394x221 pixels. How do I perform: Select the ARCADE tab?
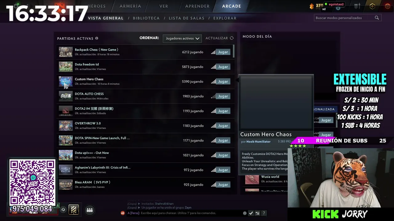(x=231, y=6)
